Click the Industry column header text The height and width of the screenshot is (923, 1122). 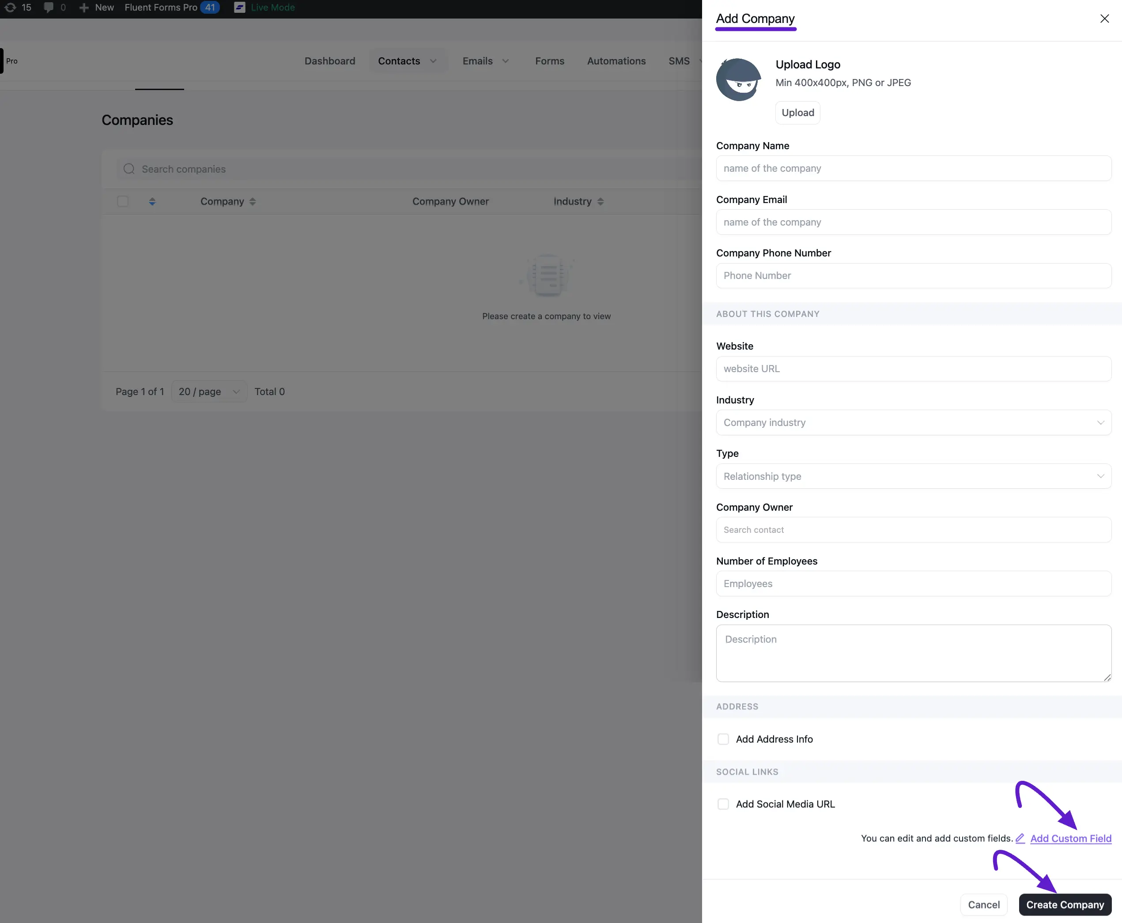tap(572, 202)
